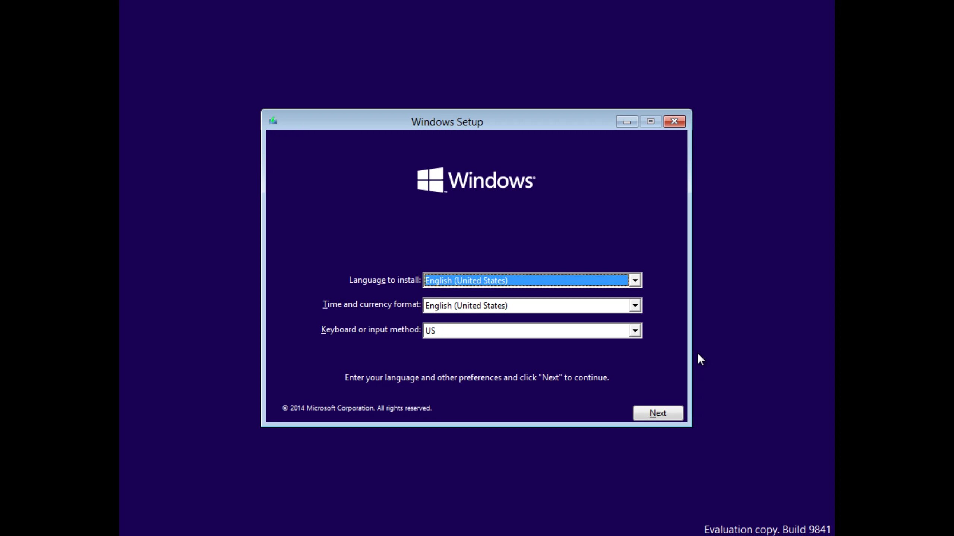Click the 'Language to install' label
Image resolution: width=954 pixels, height=536 pixels.
click(384, 280)
